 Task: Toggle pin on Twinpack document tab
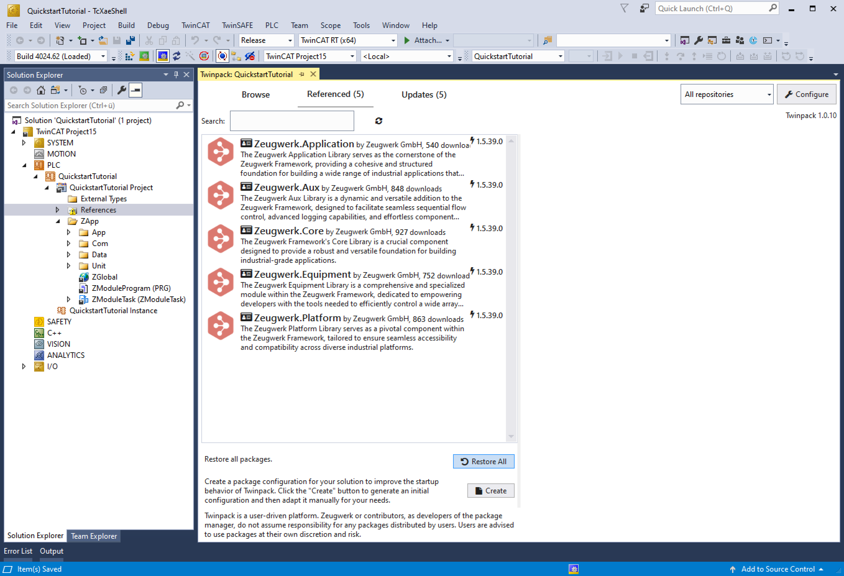(301, 74)
